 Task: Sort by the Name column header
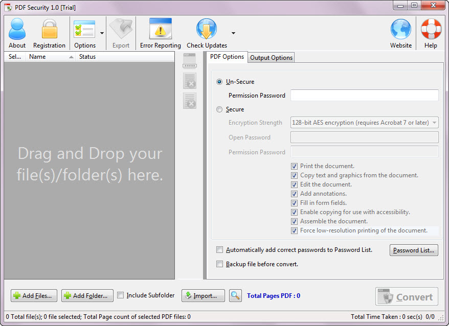click(51, 57)
